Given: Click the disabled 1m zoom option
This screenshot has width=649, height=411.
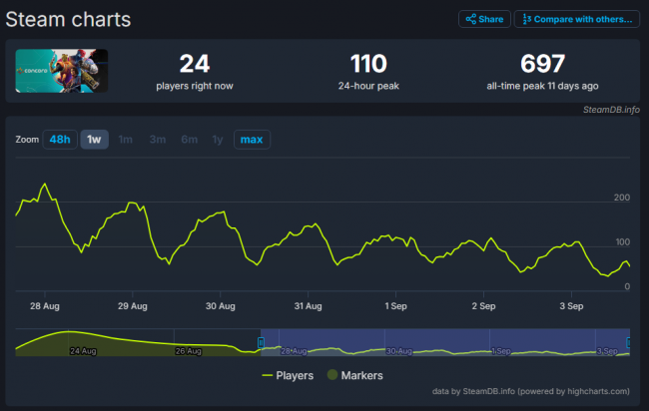Looking at the screenshot, I should coord(126,140).
